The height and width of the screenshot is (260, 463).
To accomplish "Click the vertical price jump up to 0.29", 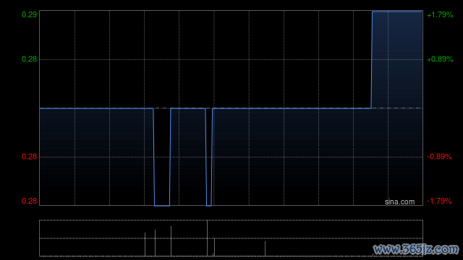I will 372,60.
